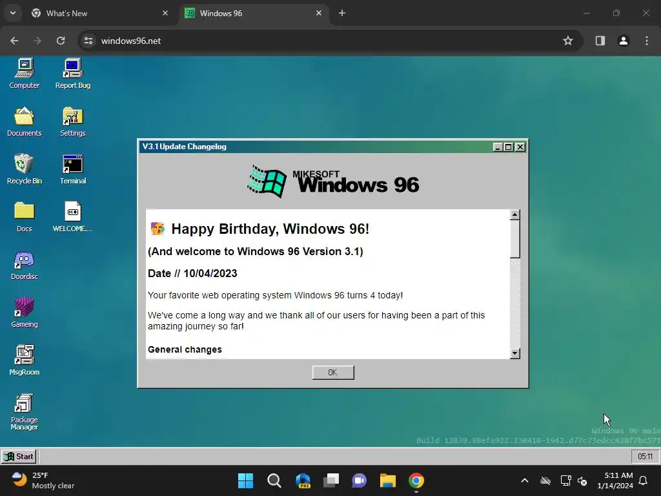Toggle the Chrome side panel
The image size is (661, 496).
point(600,41)
